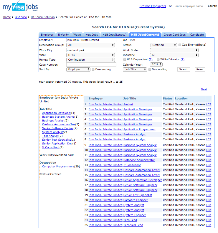Filter by System Analyst(2) in sidebar
This screenshot has height=233, width=218.
point(52,132)
